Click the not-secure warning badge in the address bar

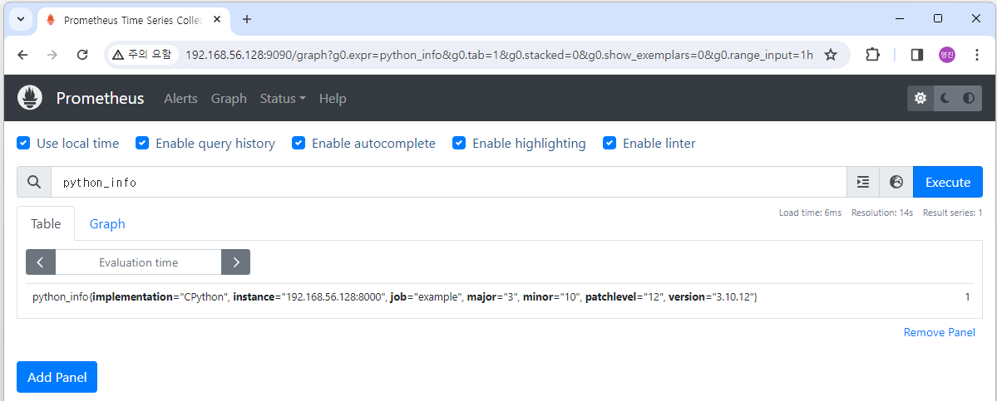[141, 55]
